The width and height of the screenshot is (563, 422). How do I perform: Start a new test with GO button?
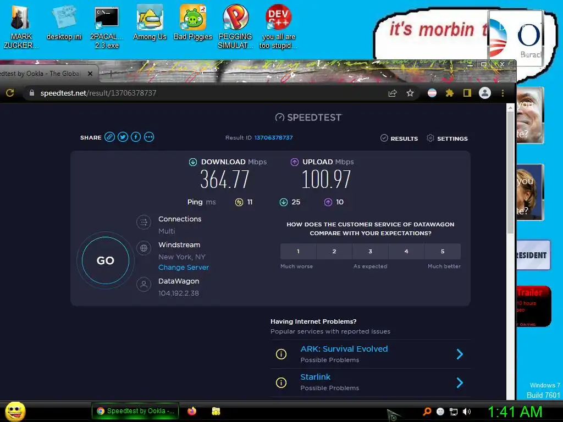pyautogui.click(x=105, y=260)
